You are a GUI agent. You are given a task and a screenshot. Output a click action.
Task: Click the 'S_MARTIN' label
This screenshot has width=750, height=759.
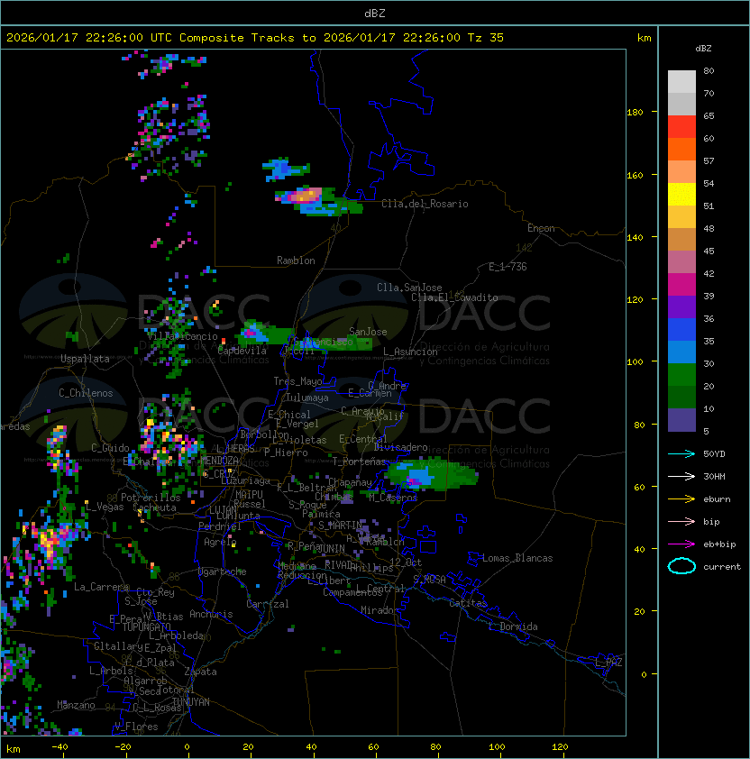(x=341, y=526)
